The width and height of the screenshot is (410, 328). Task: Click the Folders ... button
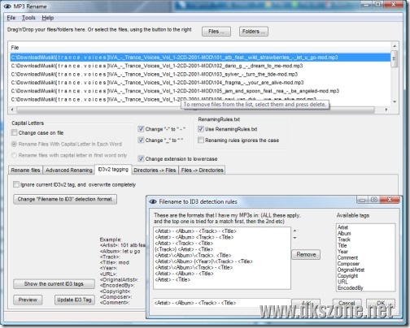254,32
